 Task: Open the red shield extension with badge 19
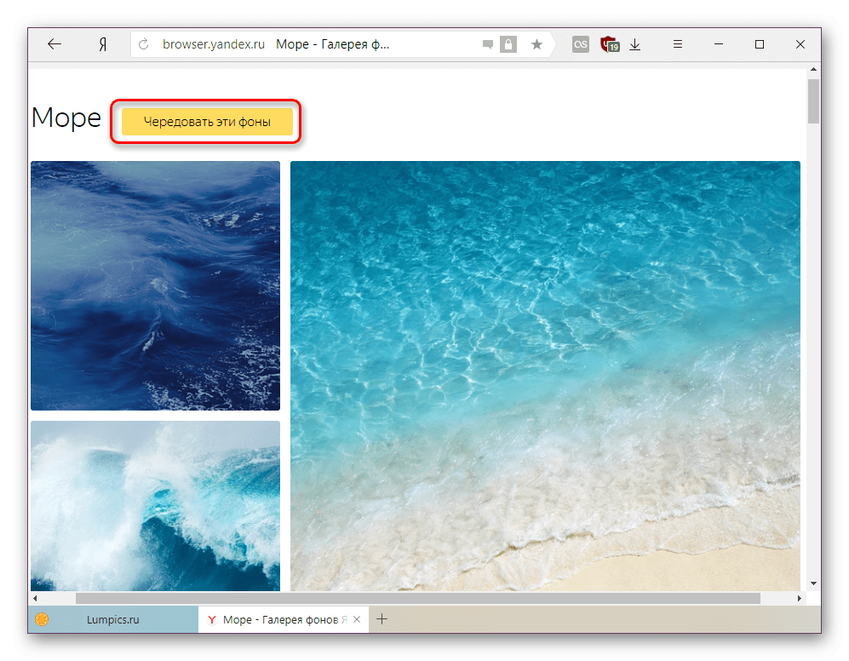tap(608, 45)
